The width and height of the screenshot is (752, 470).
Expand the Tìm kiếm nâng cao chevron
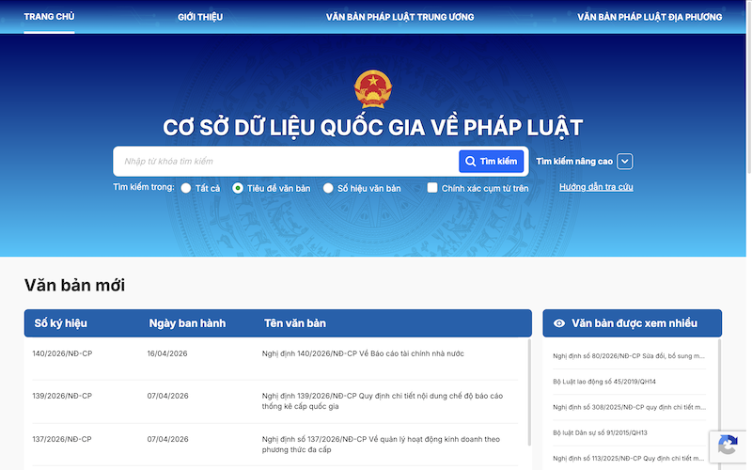click(625, 162)
